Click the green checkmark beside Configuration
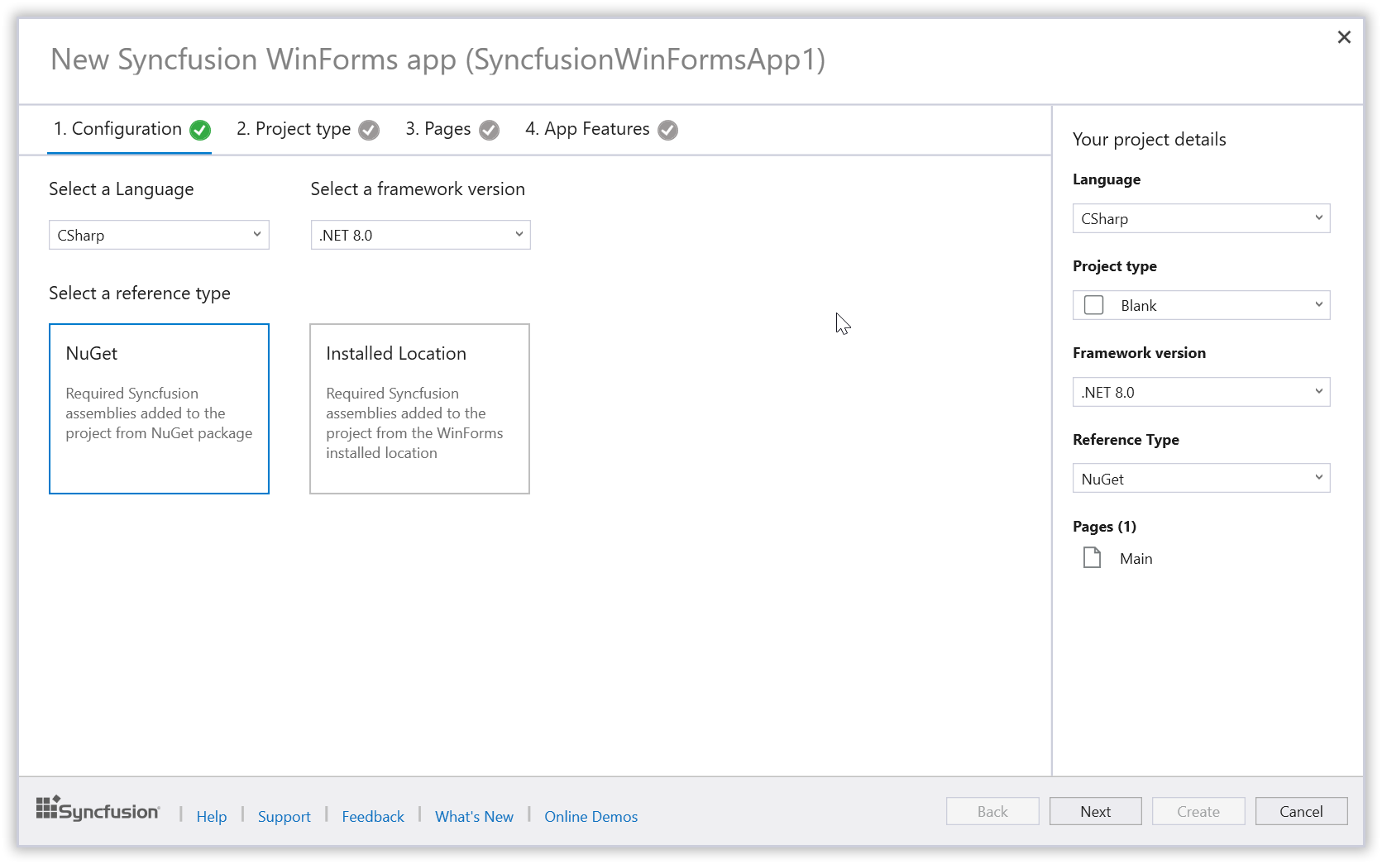Viewport: 1382px width, 864px height. pos(200,130)
